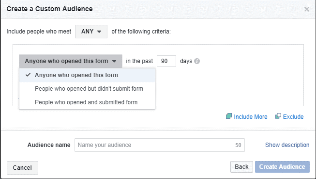Choose 'People who opened but didn't submit form'
The height and width of the screenshot is (179, 316).
(x=87, y=89)
